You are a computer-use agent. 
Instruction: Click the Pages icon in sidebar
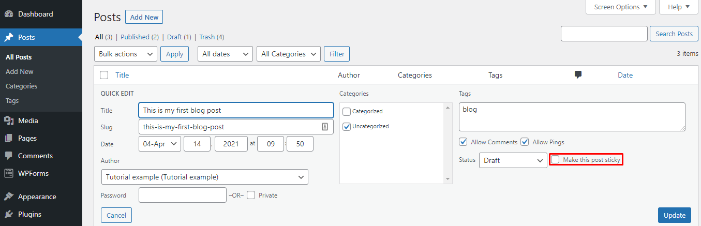[9, 138]
